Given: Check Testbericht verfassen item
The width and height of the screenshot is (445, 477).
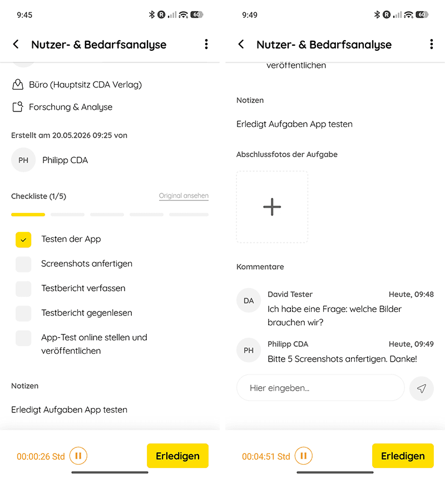Looking at the screenshot, I should click(x=23, y=289).
